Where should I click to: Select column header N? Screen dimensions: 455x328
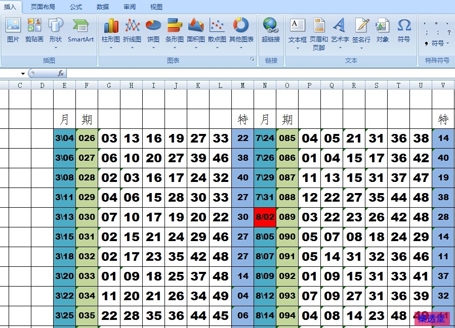pos(265,85)
